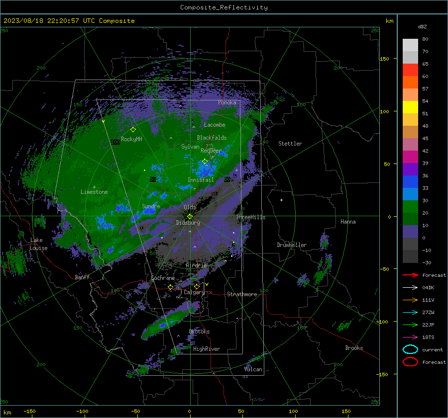This screenshot has height=418, width=448.
Task: Click the red forecast arrow legend icon
Action: tap(410, 275)
